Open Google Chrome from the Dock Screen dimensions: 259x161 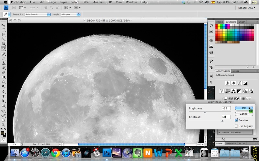pyautogui.click(x=55, y=153)
